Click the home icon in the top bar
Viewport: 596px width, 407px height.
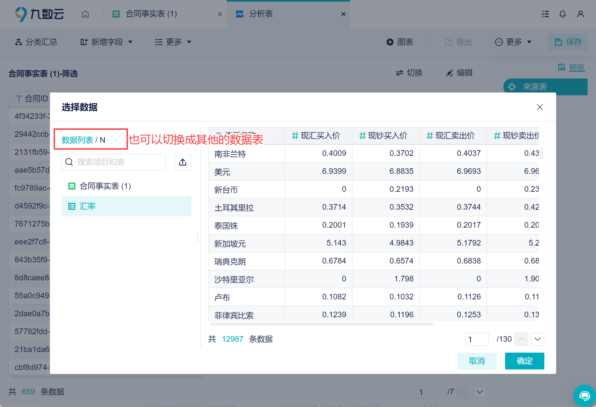[x=85, y=14]
